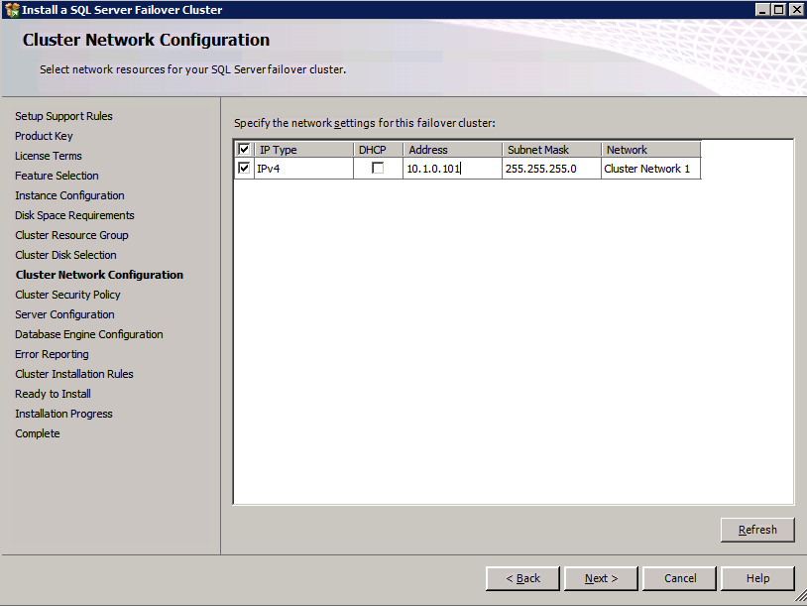Screen dimensions: 807x606
Task: Click the Subnet Mask column header
Action: 551,150
